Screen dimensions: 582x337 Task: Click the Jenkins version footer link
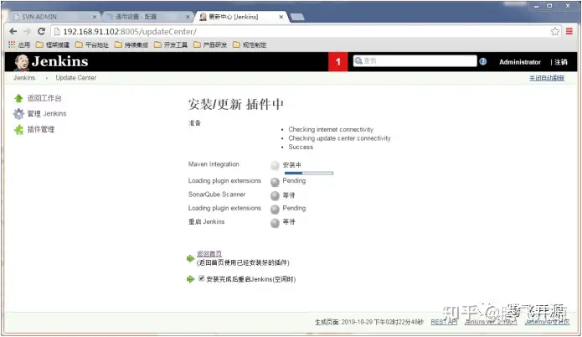click(x=491, y=322)
